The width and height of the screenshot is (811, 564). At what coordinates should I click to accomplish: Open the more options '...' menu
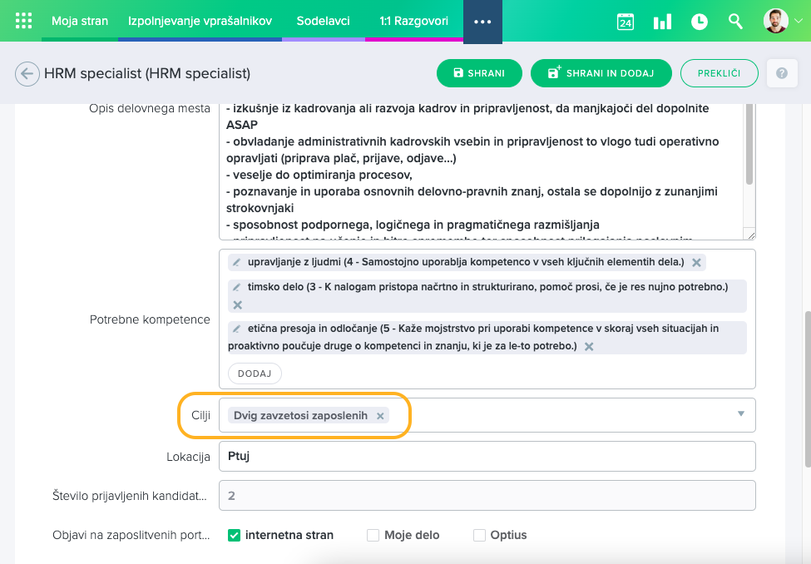tap(482, 22)
